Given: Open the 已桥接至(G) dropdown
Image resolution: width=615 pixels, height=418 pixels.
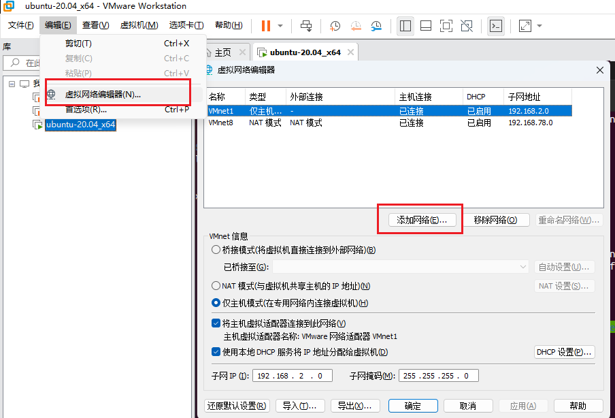Looking at the screenshot, I should click(401, 267).
